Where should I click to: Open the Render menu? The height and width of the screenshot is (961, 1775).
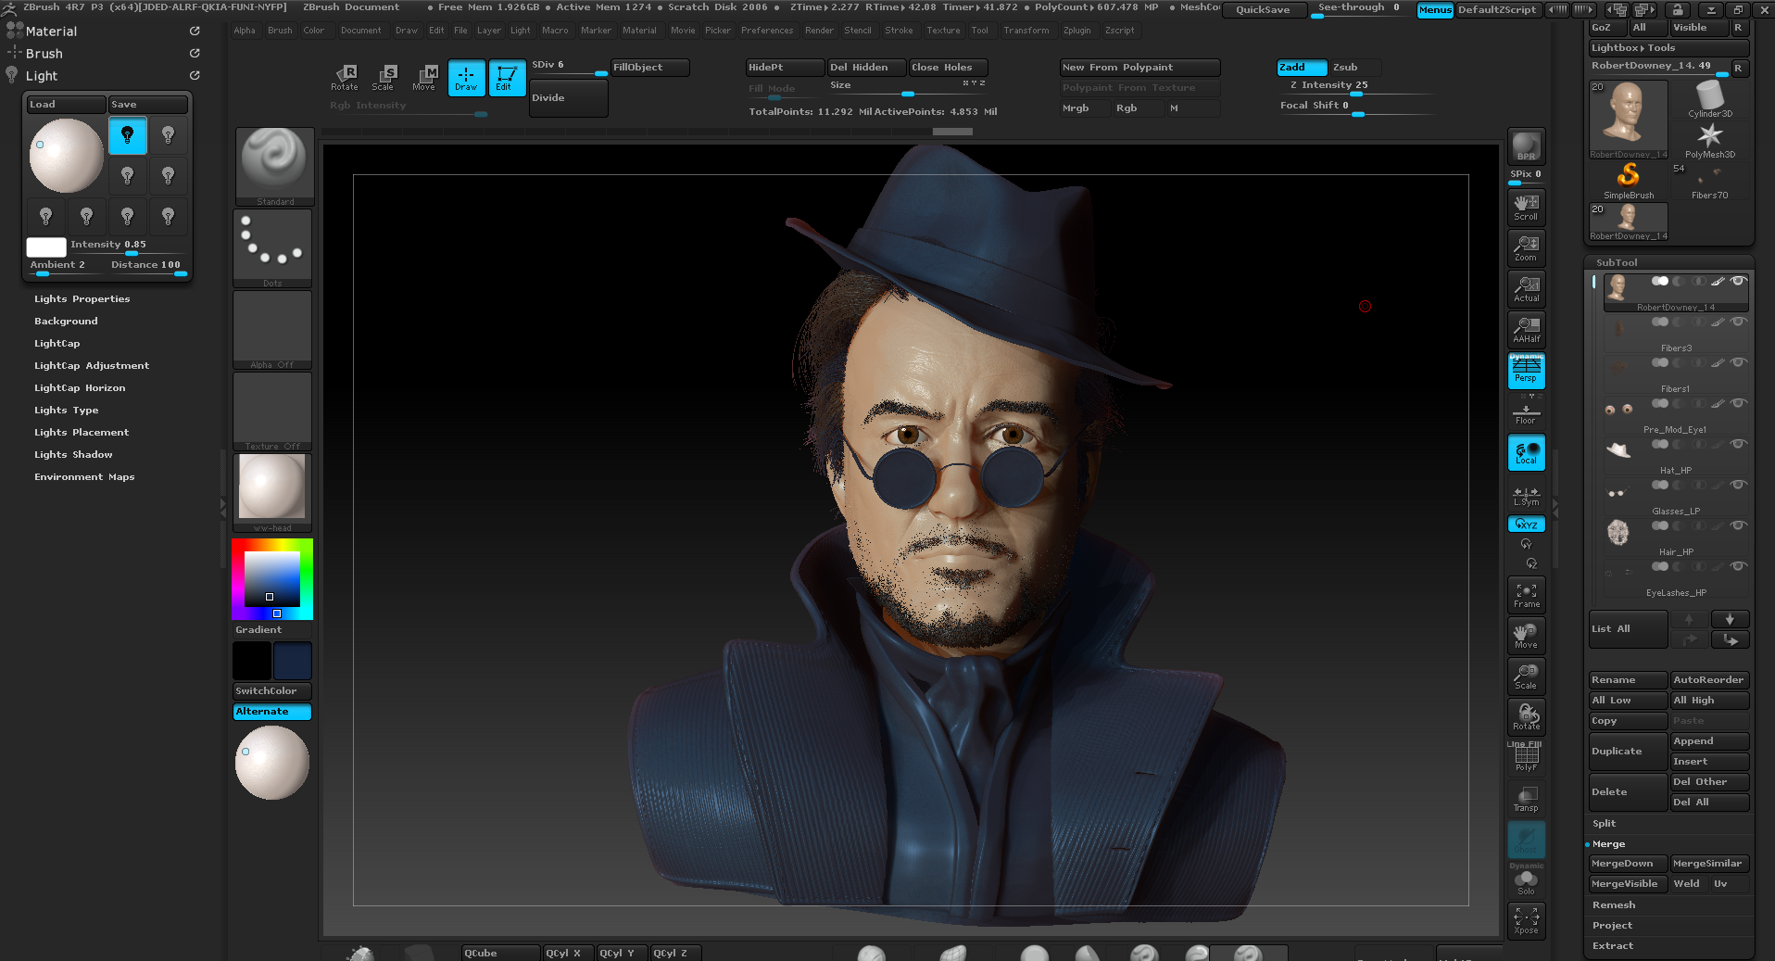[x=819, y=31]
